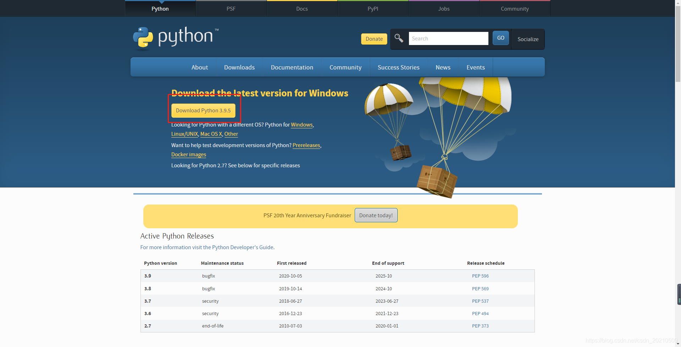This screenshot has width=681, height=347.
Task: Open the Community top tab
Action: pyautogui.click(x=515, y=9)
